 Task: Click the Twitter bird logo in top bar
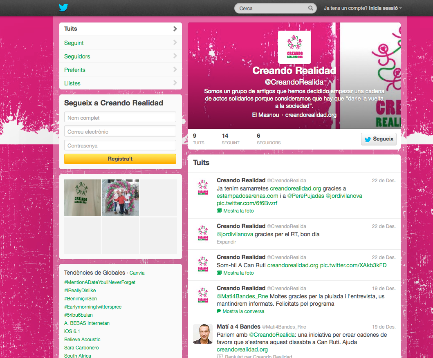click(63, 7)
